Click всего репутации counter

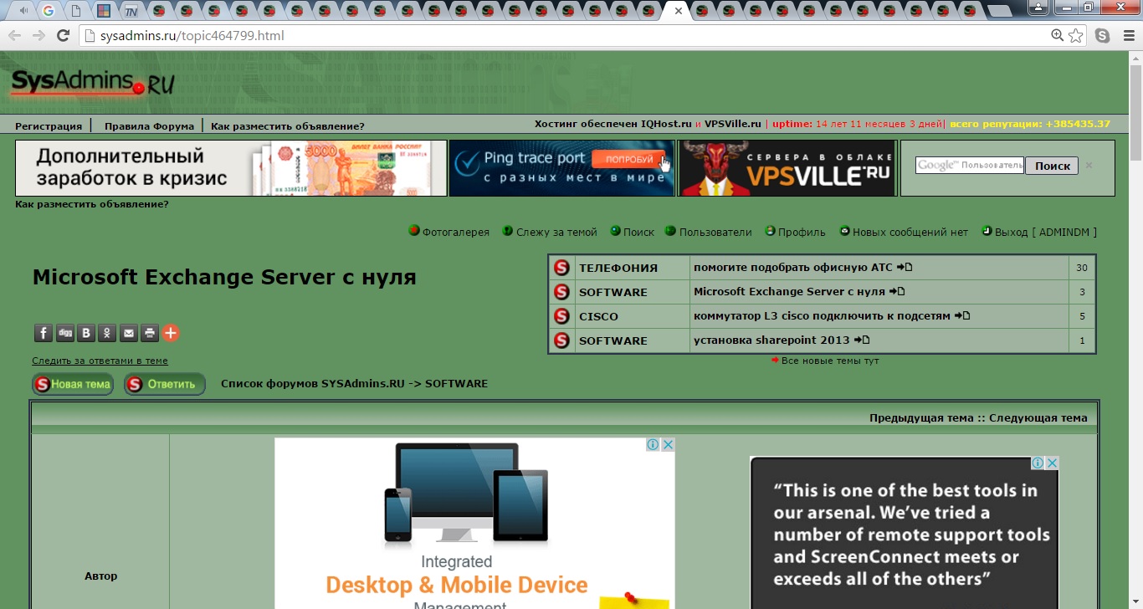[1030, 124]
